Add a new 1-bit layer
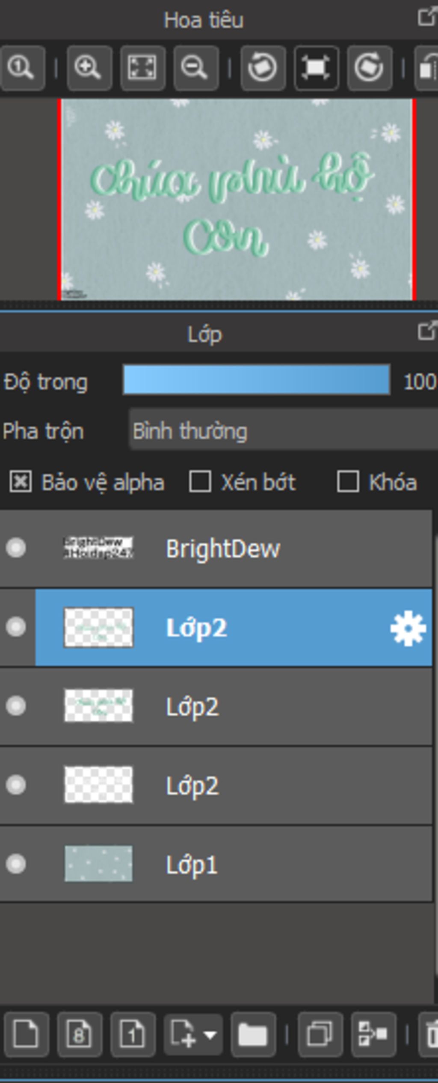Image resolution: width=438 pixels, height=1083 pixels. point(133,1035)
